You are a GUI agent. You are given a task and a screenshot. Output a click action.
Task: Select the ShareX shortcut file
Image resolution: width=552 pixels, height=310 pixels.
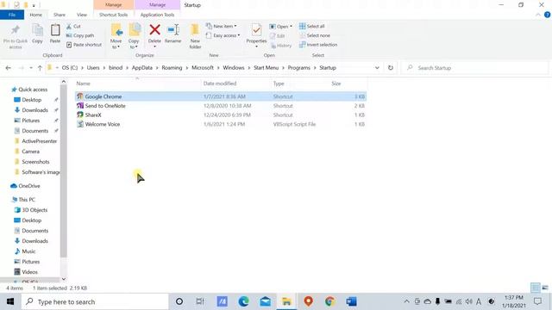pos(221,115)
